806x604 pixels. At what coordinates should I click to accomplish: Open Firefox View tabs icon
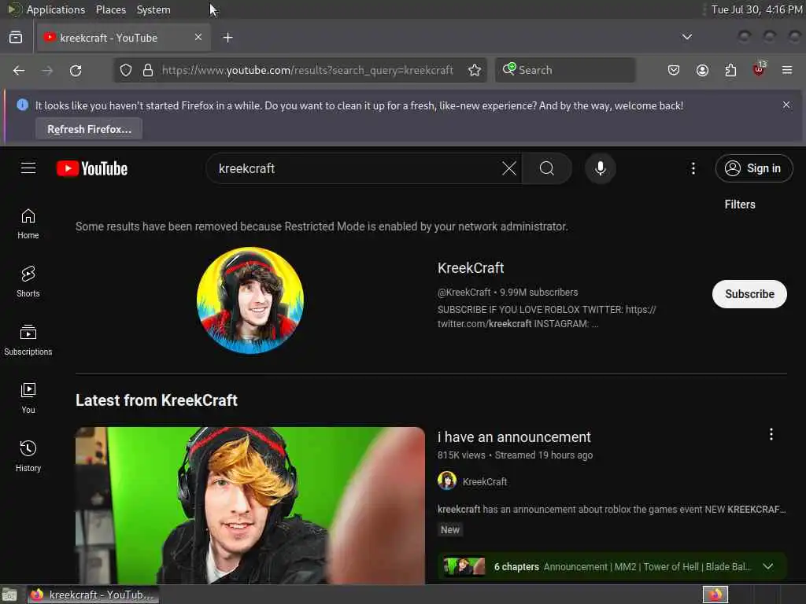coord(16,38)
